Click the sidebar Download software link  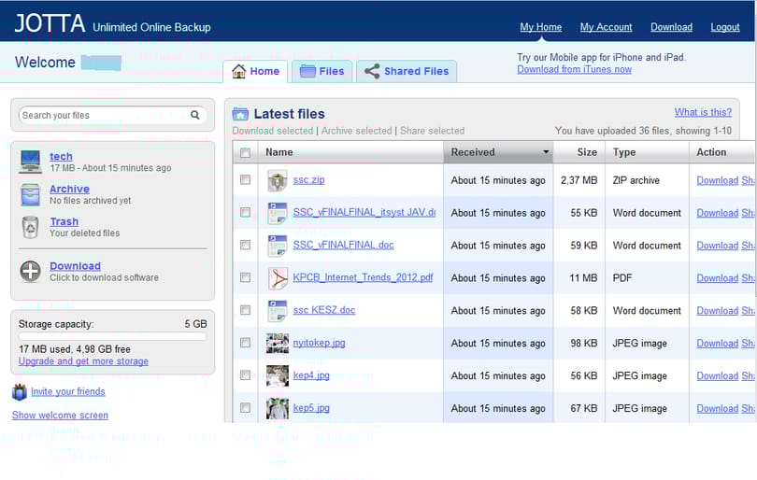pyautogui.click(x=76, y=266)
